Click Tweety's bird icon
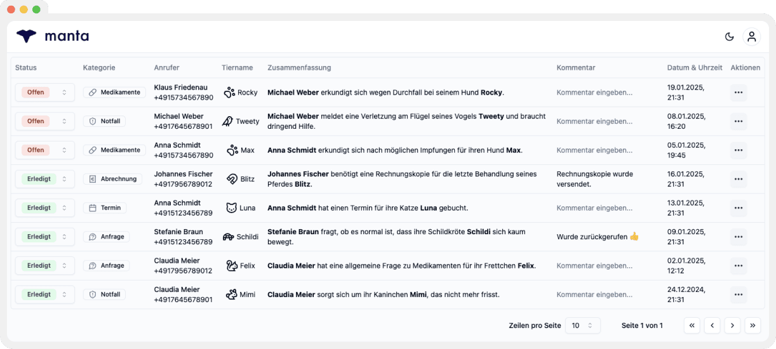 coord(227,121)
